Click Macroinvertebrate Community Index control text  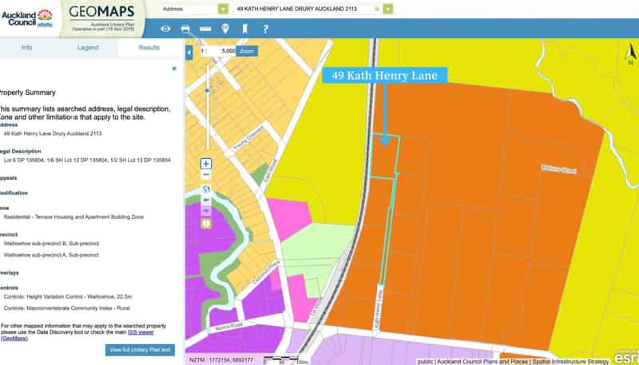pyautogui.click(x=67, y=308)
